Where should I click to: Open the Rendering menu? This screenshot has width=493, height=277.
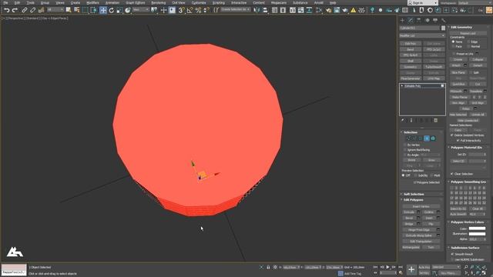pos(158,3)
